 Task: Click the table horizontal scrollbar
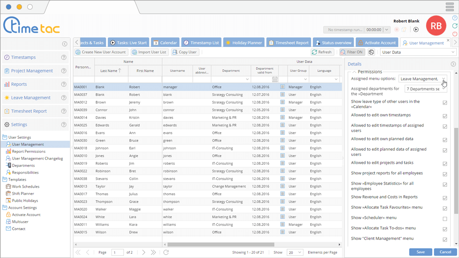(x=221, y=244)
